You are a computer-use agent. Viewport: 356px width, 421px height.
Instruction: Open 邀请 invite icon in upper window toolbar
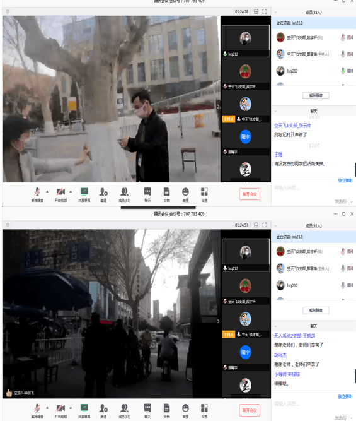[x=103, y=194]
